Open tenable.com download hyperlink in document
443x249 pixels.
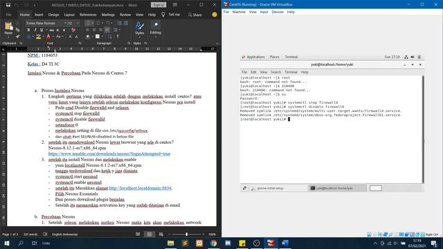pyautogui.click(x=109, y=154)
